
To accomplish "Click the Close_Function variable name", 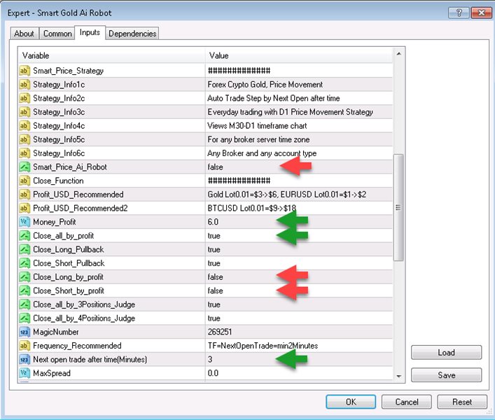I will click(x=58, y=181).
